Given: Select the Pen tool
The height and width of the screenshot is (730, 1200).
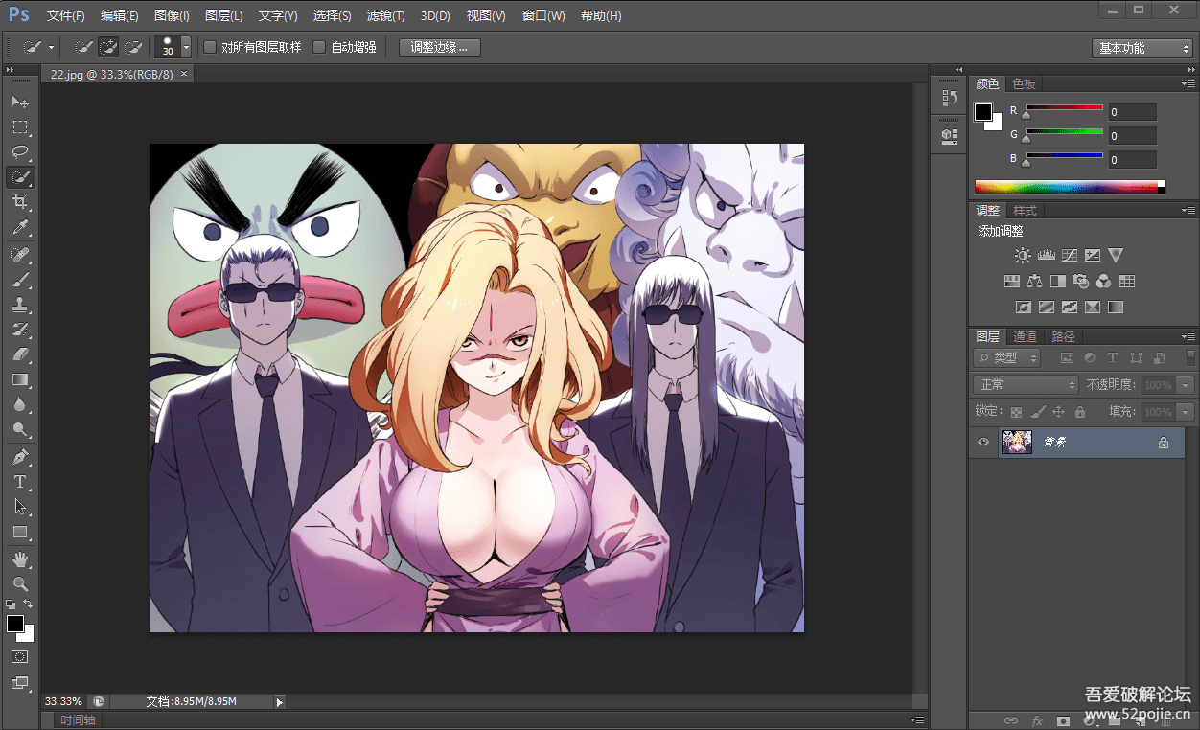Looking at the screenshot, I should coord(19,456).
